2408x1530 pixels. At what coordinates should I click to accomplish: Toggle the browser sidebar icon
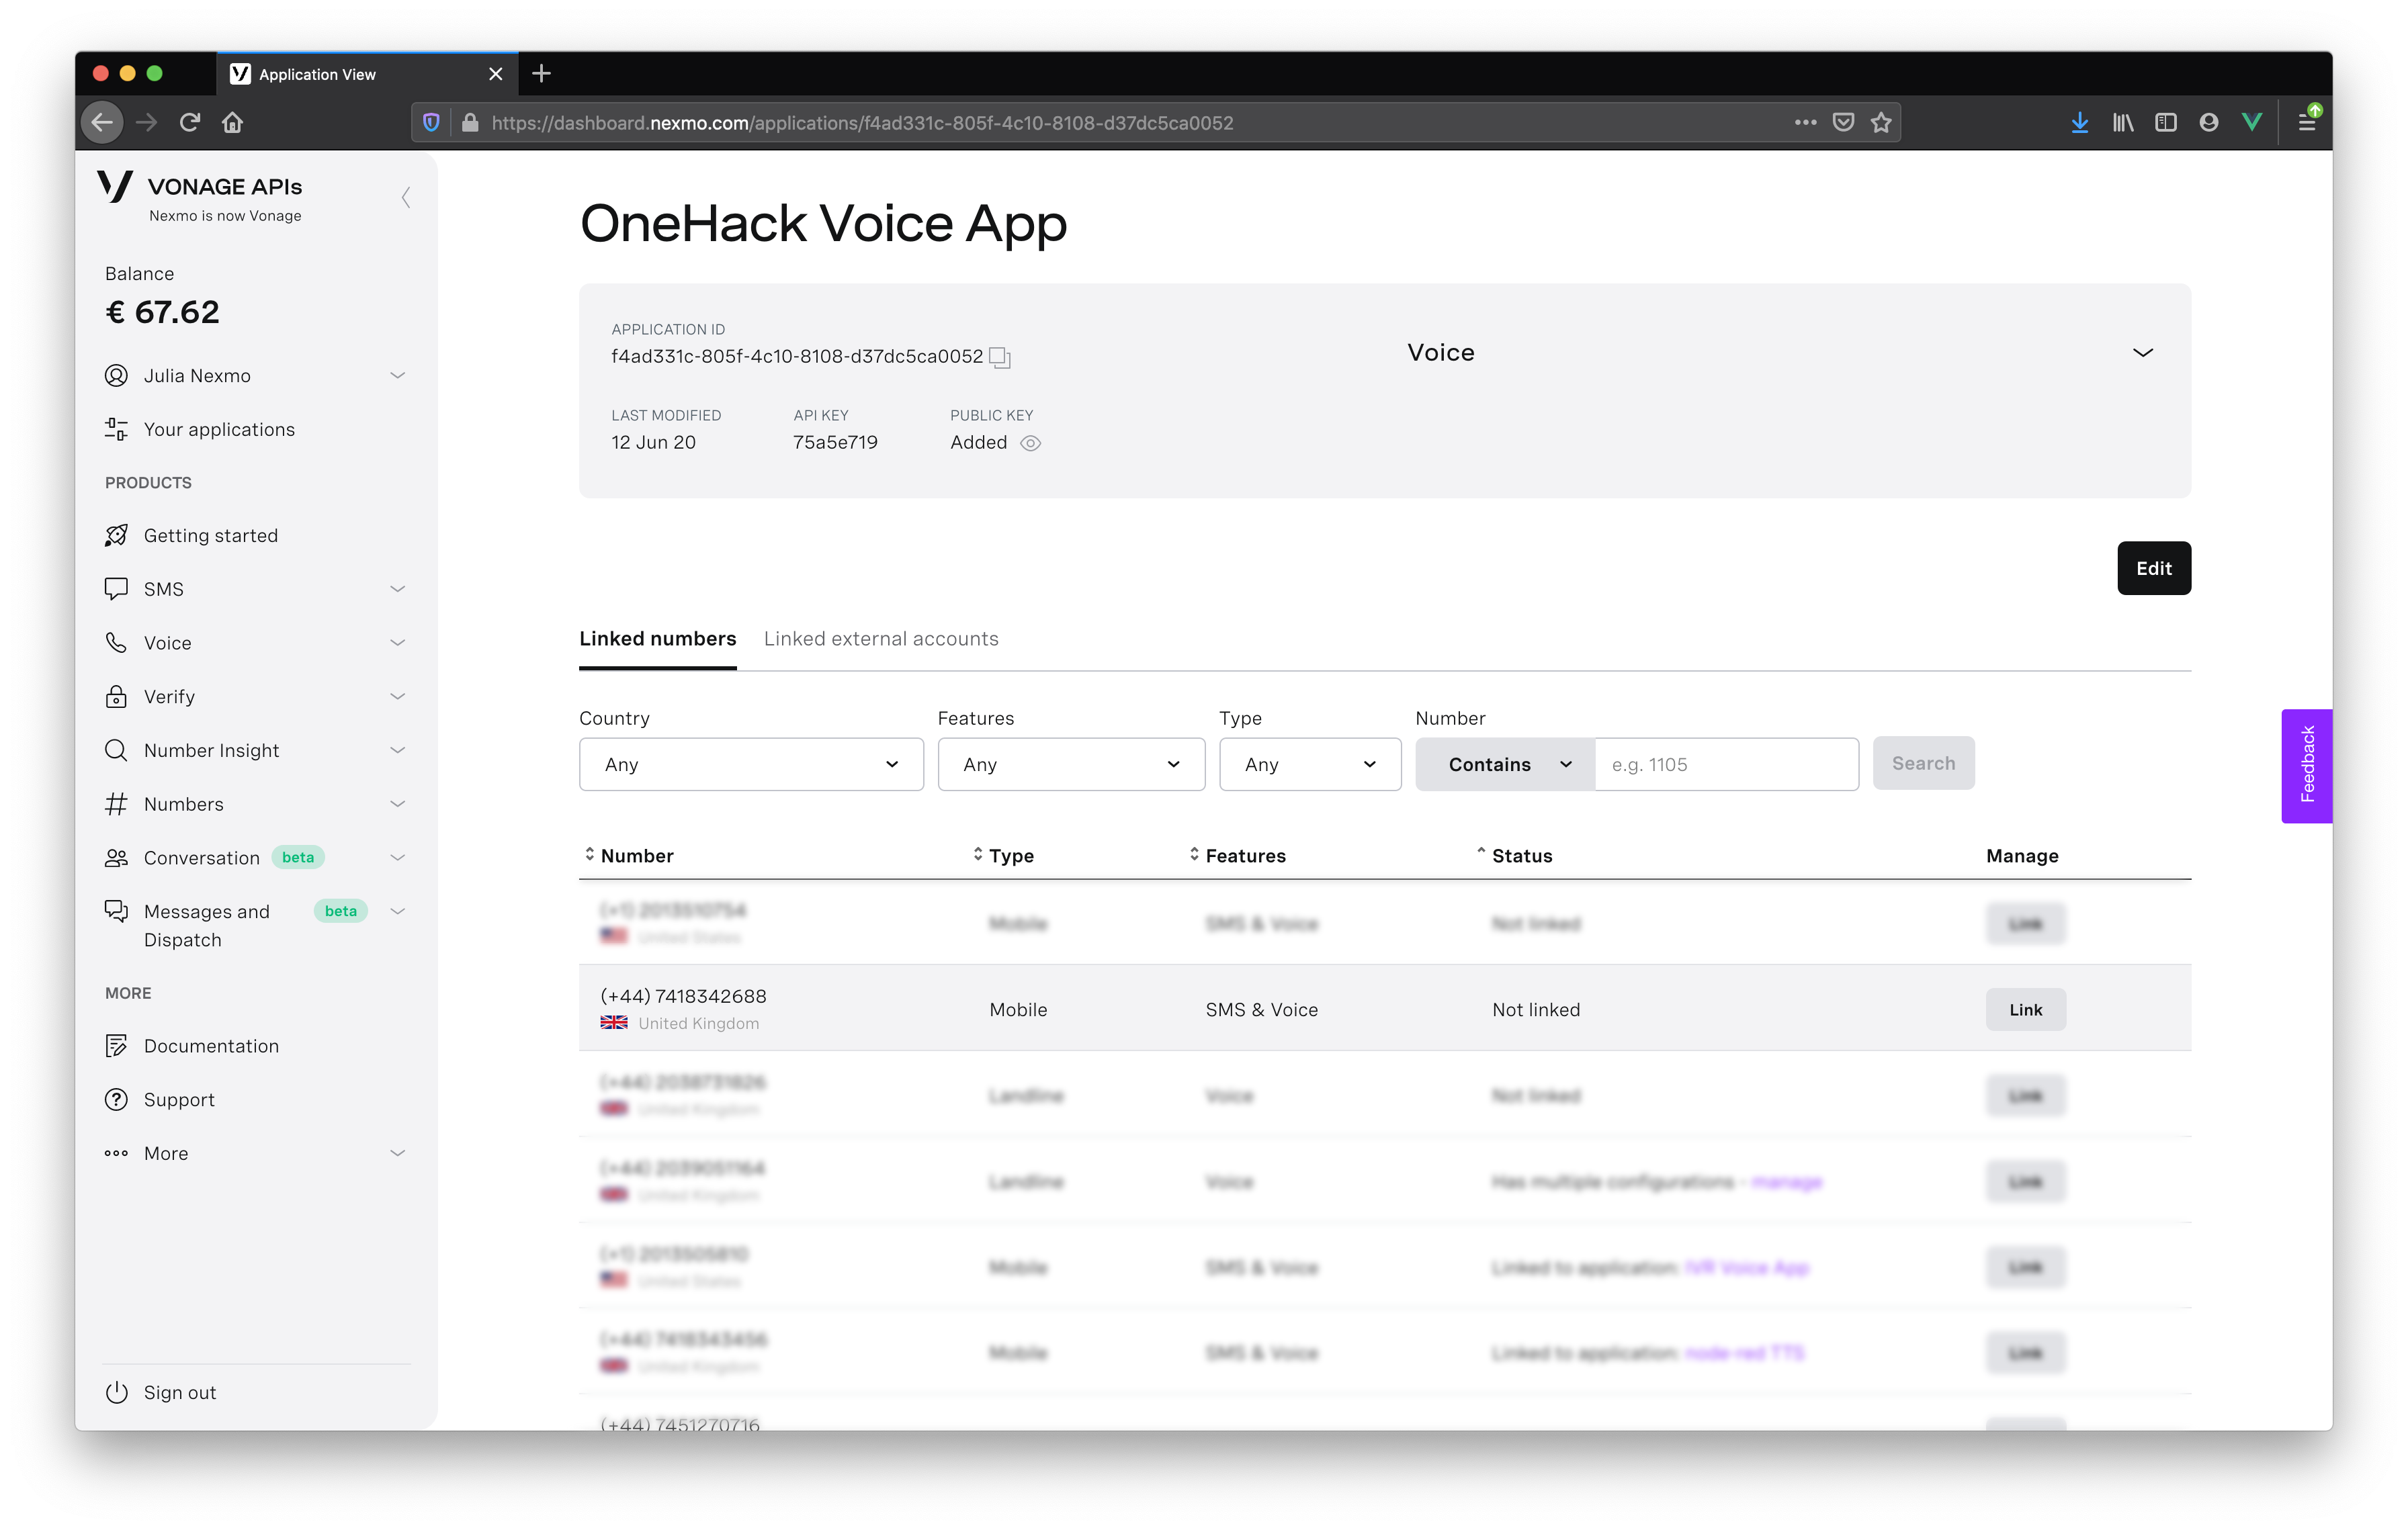point(2166,122)
